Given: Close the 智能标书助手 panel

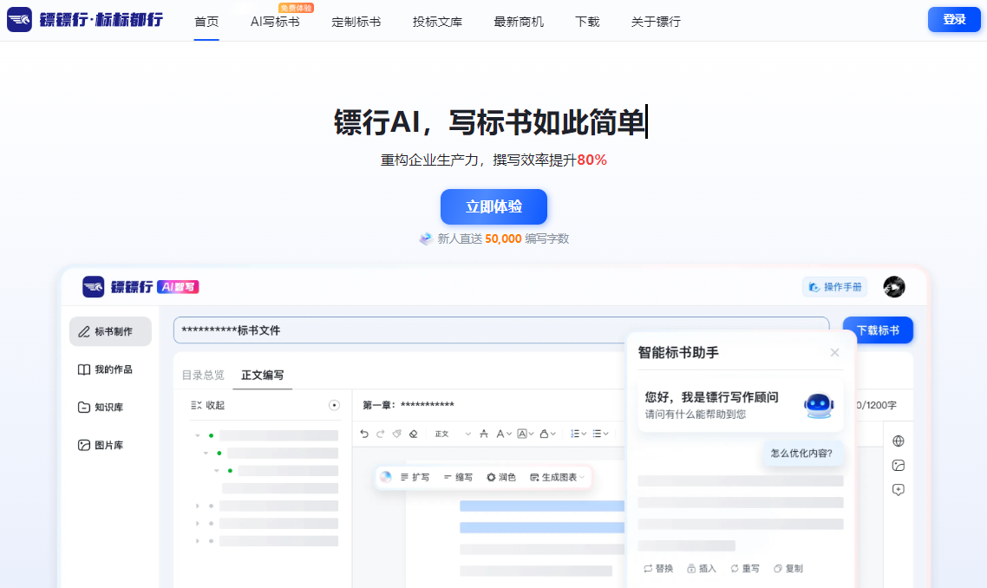Looking at the screenshot, I should [x=834, y=352].
